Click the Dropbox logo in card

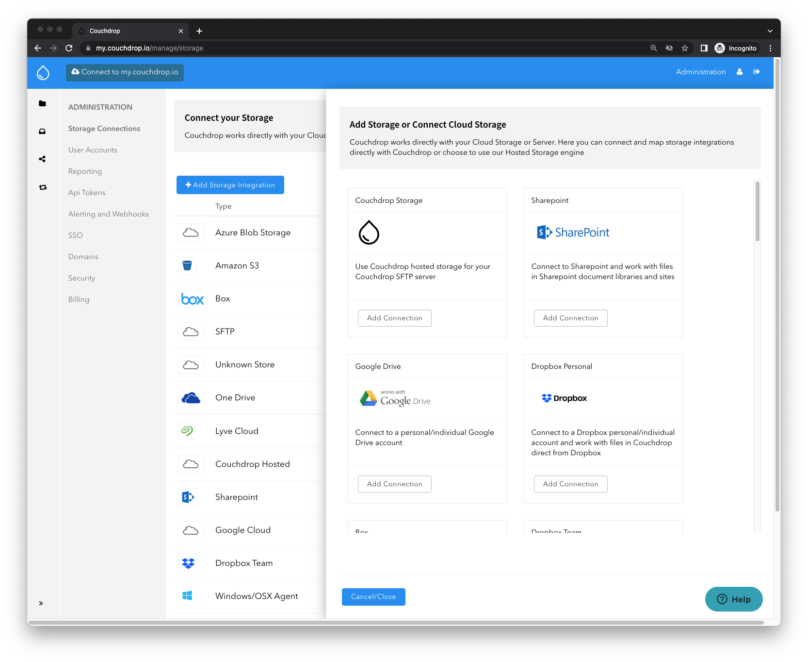(x=564, y=398)
